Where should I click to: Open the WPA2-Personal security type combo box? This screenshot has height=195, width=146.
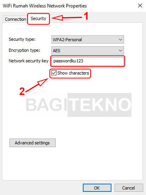tap(88, 40)
